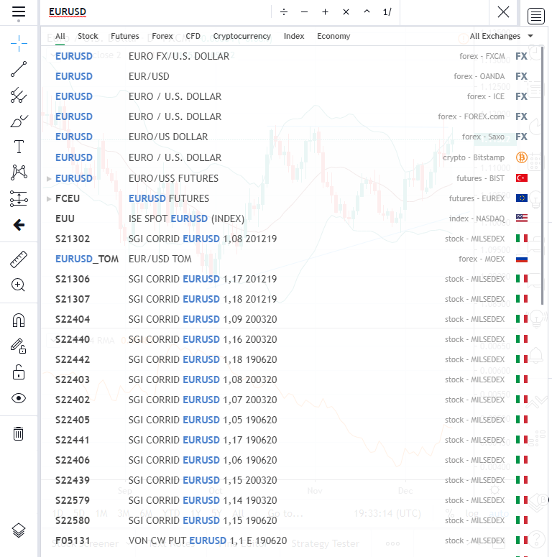The height and width of the screenshot is (557, 552).
Task: Click the search results vertical scrollbar
Action: [x=542, y=176]
